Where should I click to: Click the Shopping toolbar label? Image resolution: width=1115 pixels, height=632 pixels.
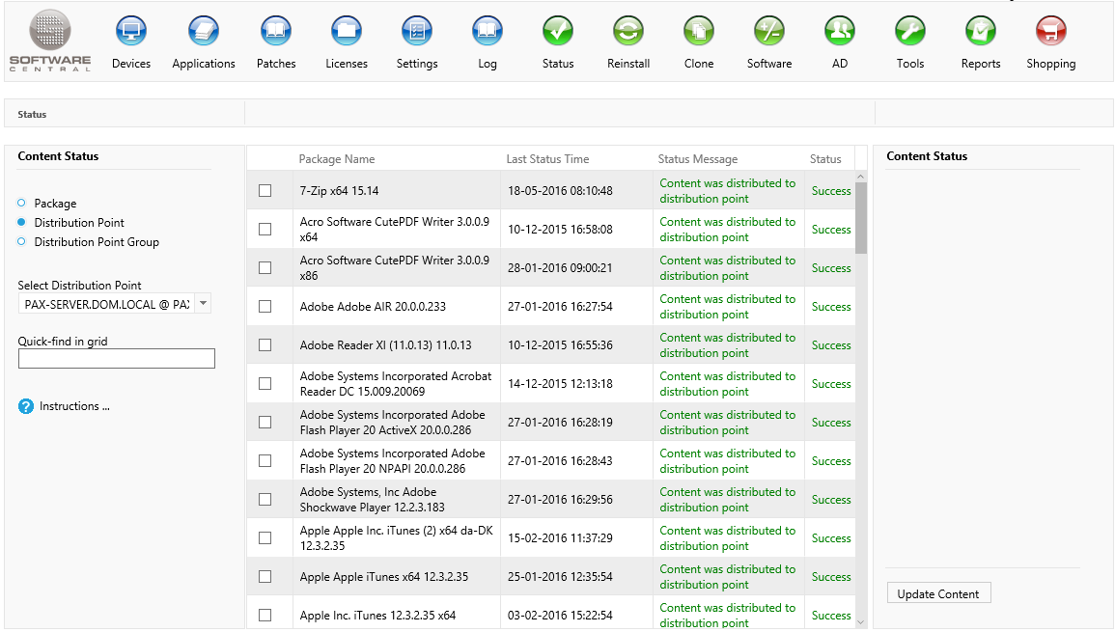(1051, 64)
